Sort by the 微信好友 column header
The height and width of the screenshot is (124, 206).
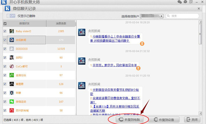tap(24, 24)
